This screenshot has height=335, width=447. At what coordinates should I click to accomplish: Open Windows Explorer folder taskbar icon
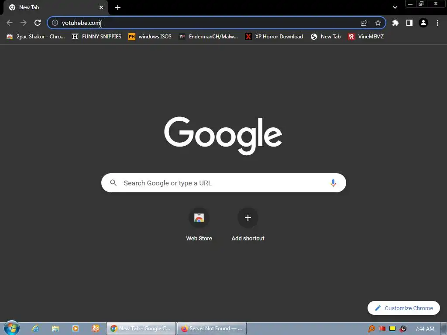coord(55,328)
